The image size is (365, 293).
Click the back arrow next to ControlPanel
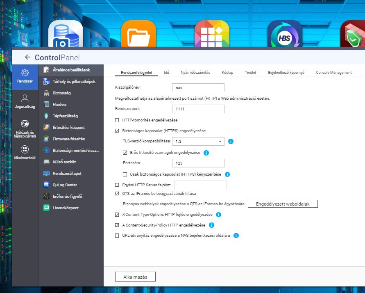click(x=27, y=57)
